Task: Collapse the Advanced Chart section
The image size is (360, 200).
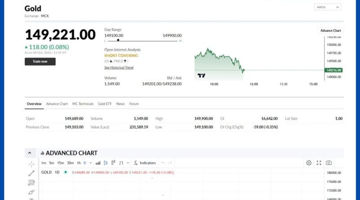Action: 30,153
